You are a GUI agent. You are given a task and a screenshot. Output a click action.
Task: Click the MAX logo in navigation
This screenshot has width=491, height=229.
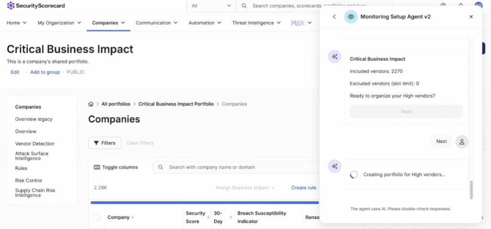tap(297, 23)
